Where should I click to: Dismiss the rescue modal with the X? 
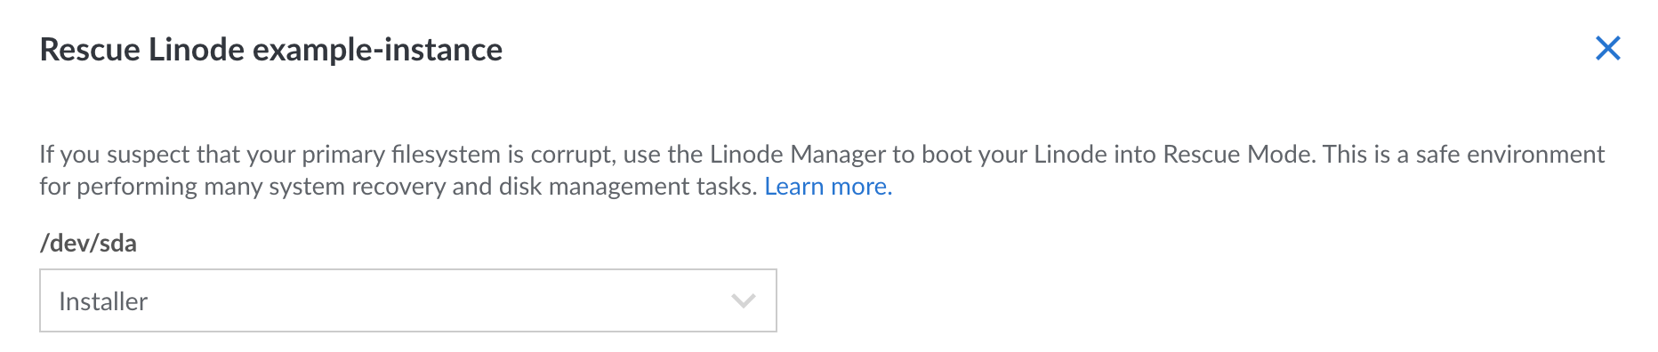click(1607, 48)
